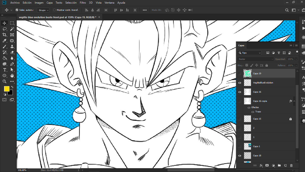Open the Search magnifier in options bar
Screen dimensions: 305x172
tap(287, 10)
